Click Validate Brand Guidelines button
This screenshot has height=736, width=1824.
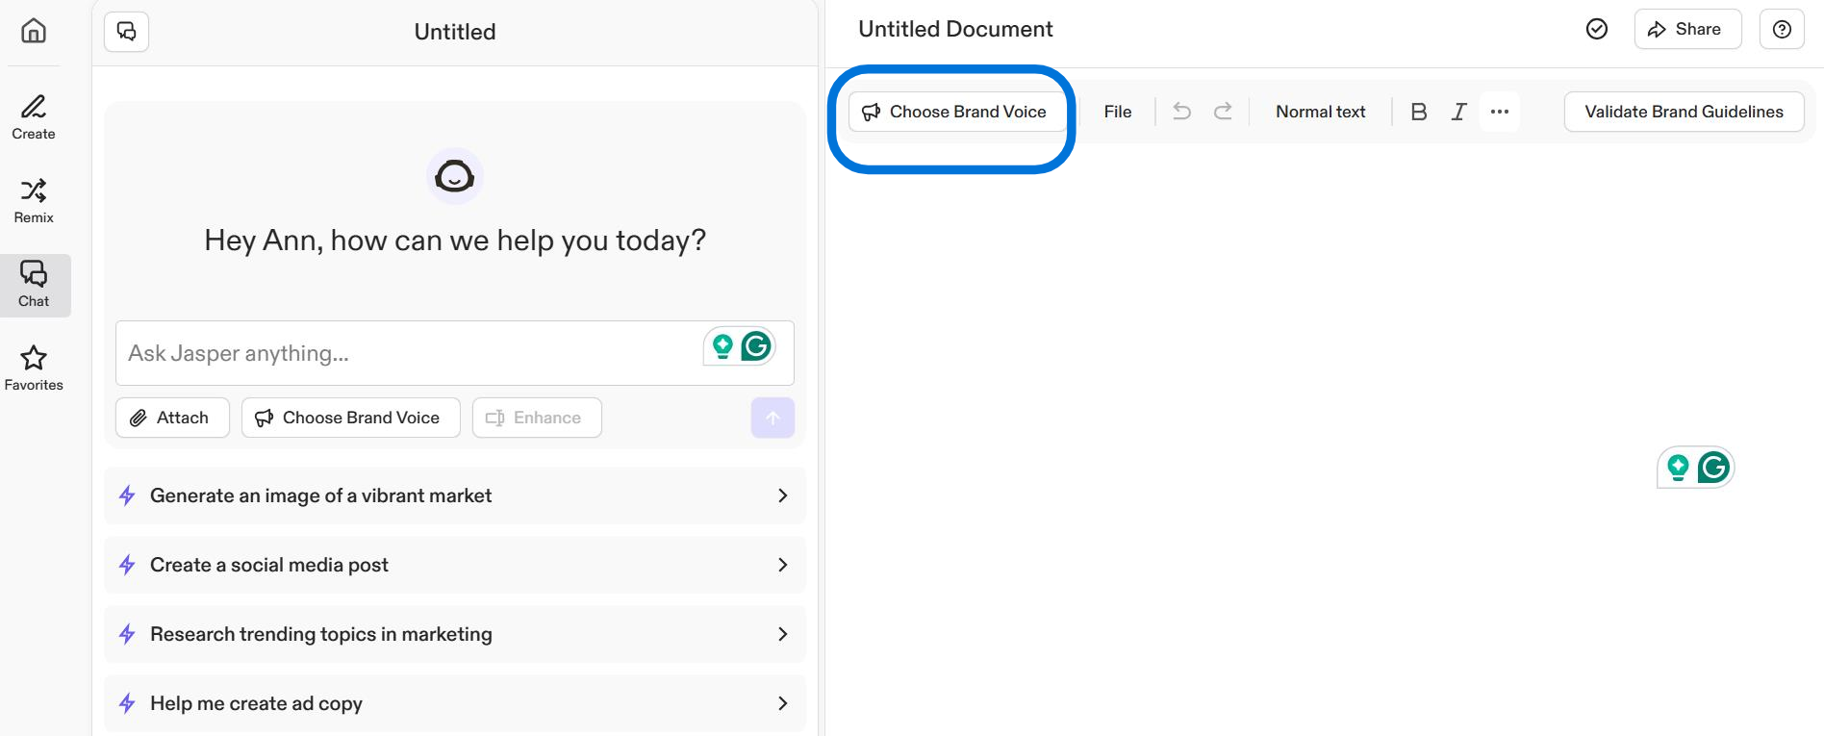pyautogui.click(x=1683, y=112)
